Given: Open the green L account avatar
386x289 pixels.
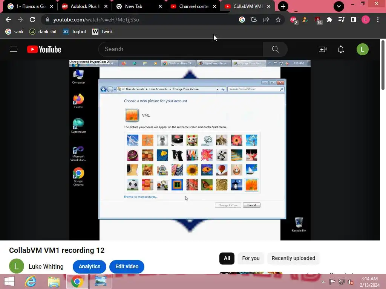Looking at the screenshot, I should point(362,49).
